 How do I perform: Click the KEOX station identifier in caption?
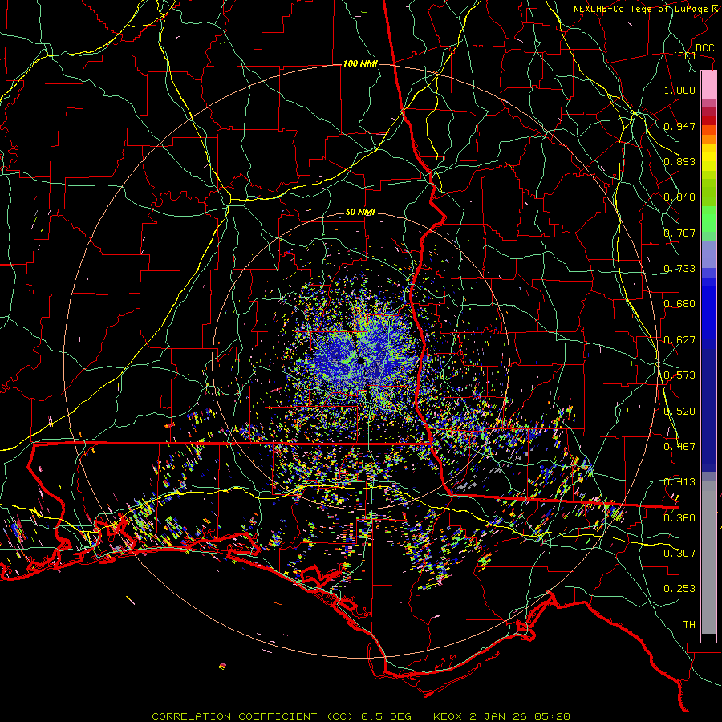(x=448, y=716)
